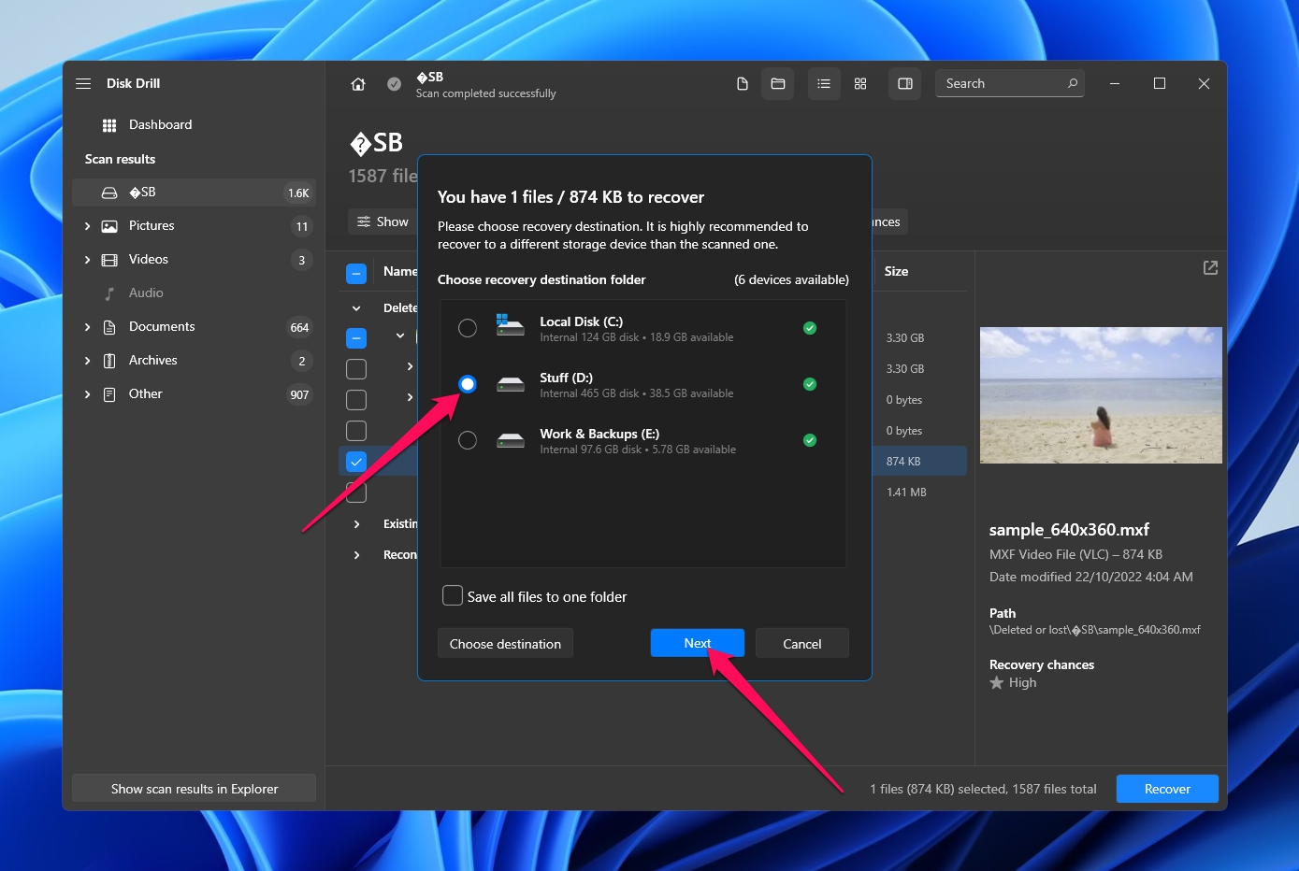Open the Dashboard menu item
Viewport: 1299px width, 871px height.
[x=160, y=125]
